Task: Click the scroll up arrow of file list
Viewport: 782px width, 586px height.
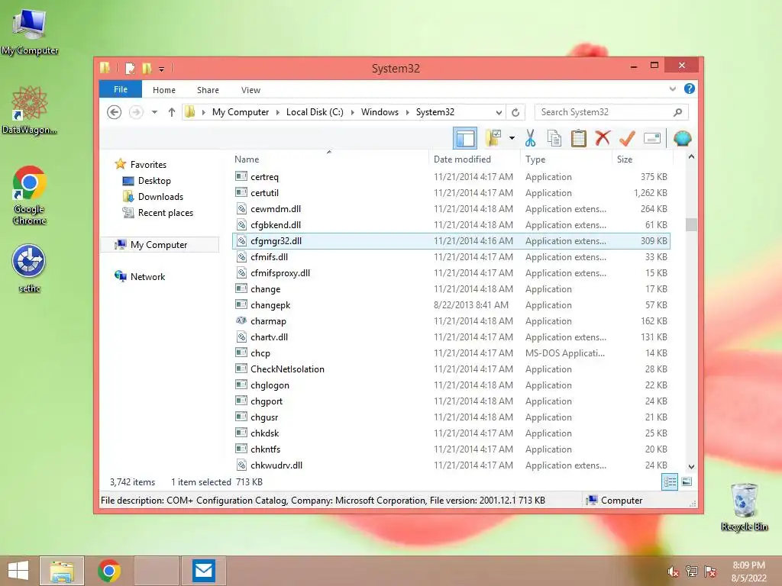Action: point(691,156)
